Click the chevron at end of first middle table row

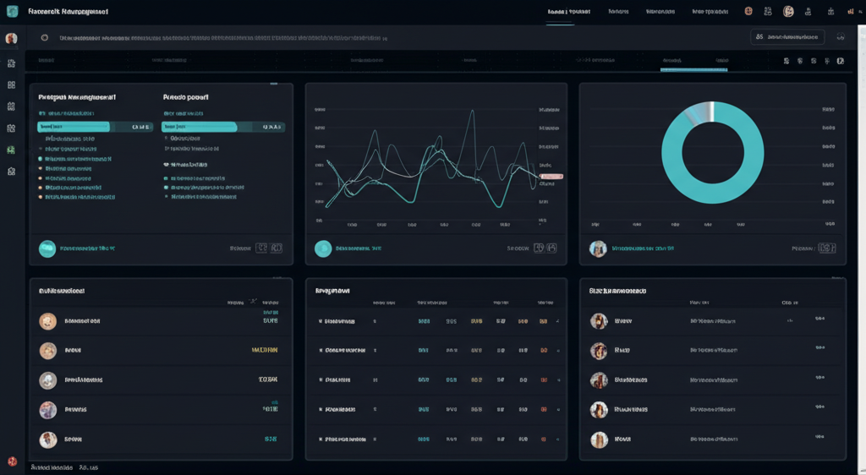[557, 322]
